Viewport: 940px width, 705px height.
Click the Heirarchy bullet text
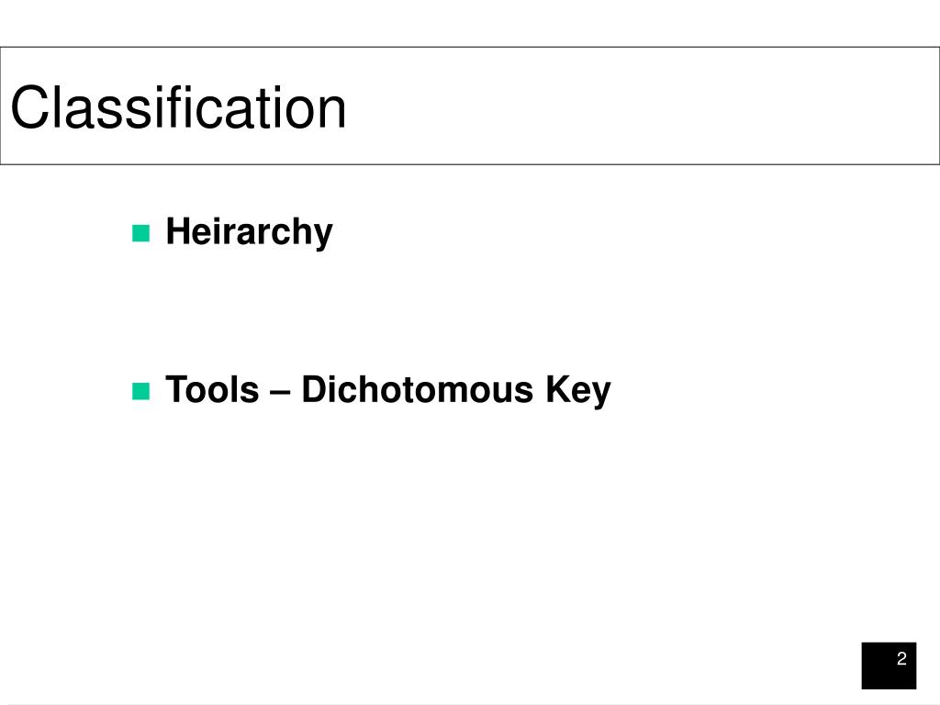pos(249,232)
